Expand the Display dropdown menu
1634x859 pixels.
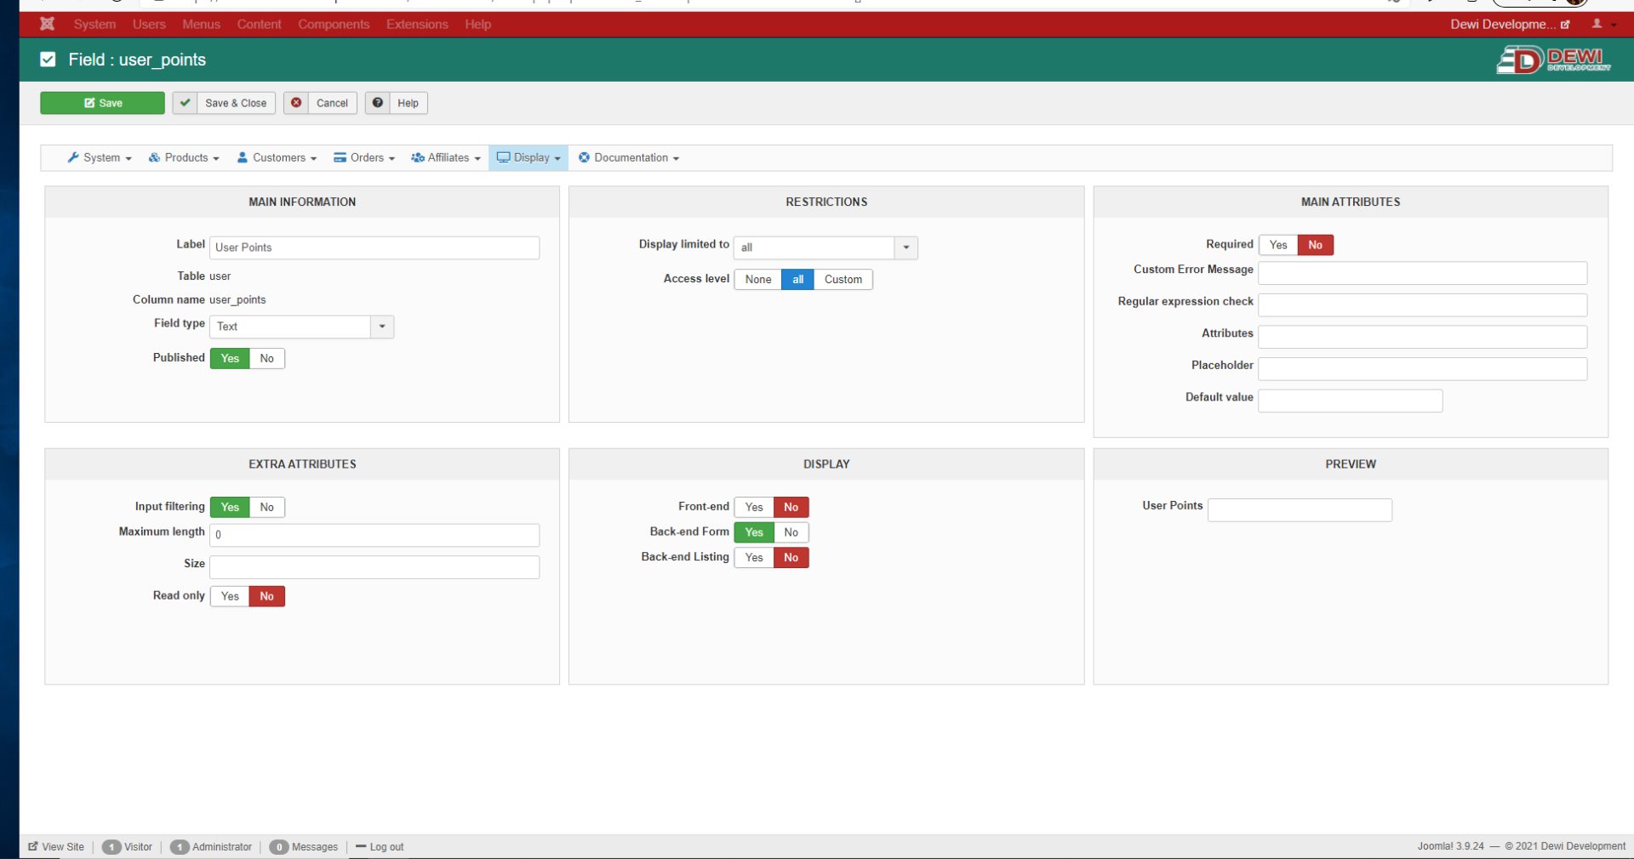[x=528, y=157]
